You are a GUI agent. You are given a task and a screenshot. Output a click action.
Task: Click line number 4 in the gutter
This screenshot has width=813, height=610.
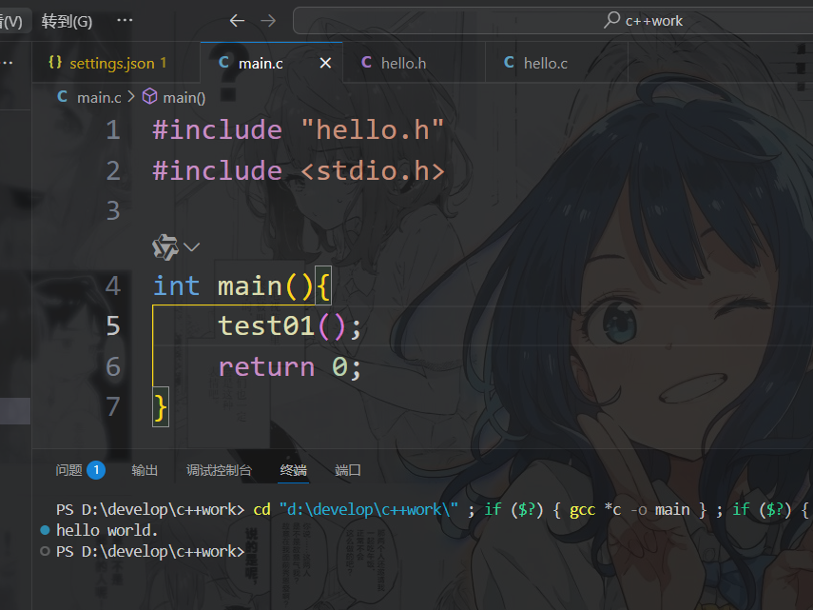(x=113, y=285)
